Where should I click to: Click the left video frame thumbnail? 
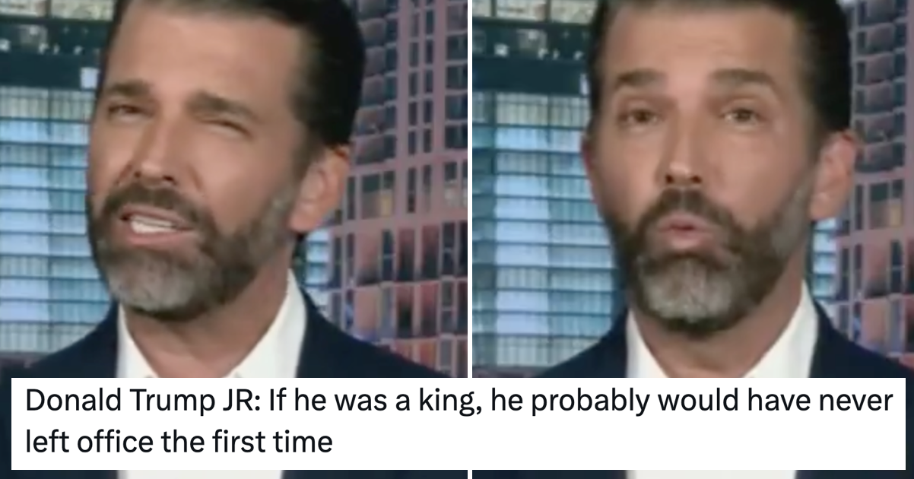click(233, 189)
